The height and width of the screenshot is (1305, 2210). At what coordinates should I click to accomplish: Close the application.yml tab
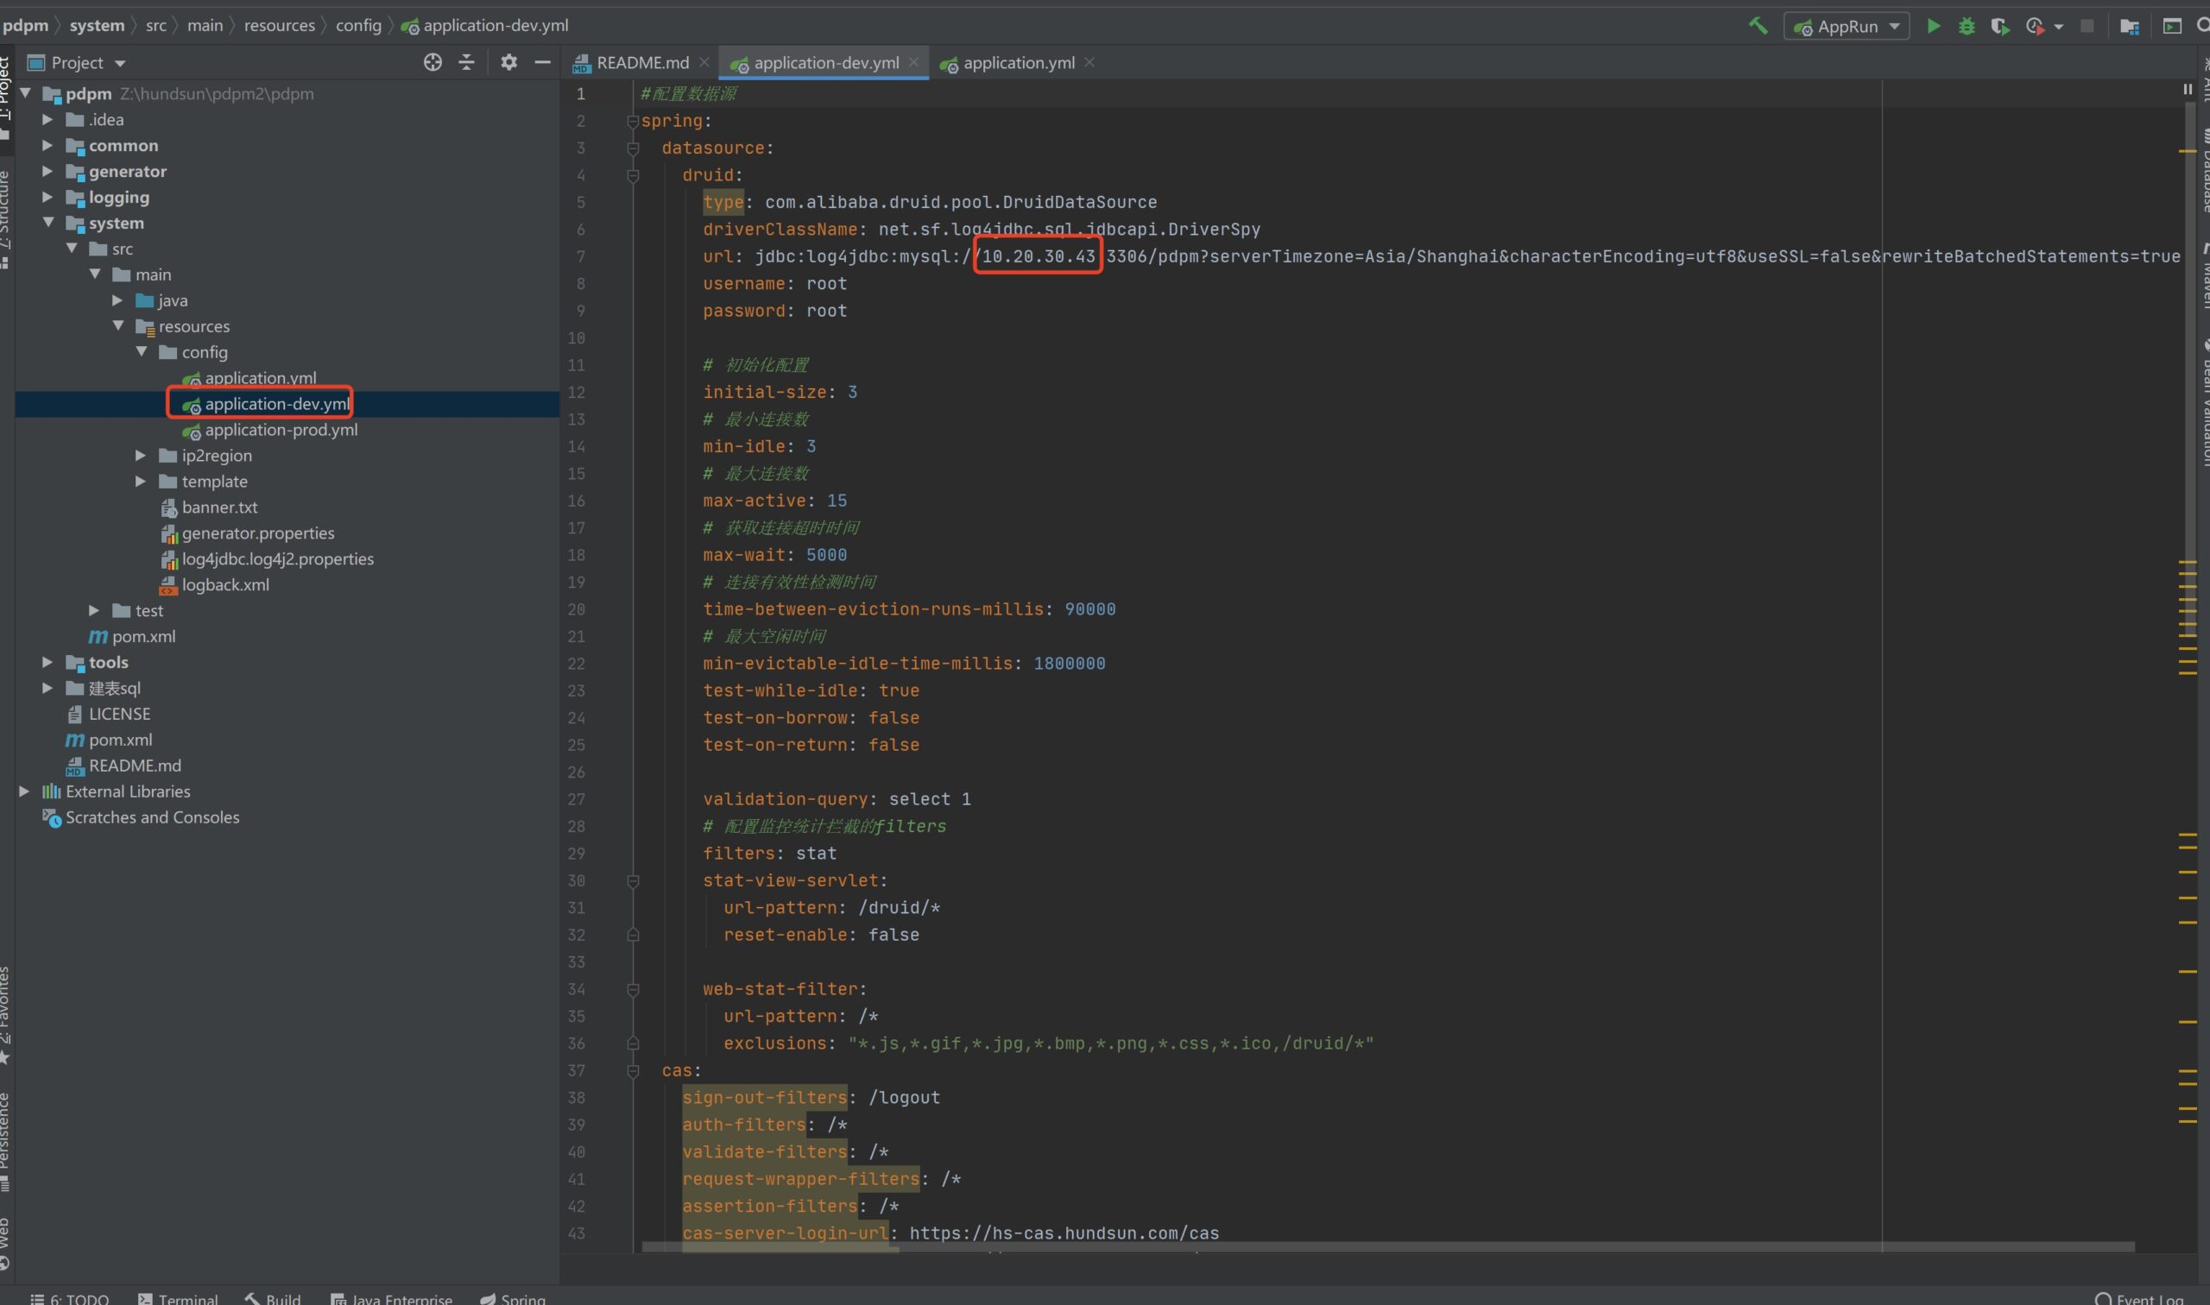(1089, 62)
